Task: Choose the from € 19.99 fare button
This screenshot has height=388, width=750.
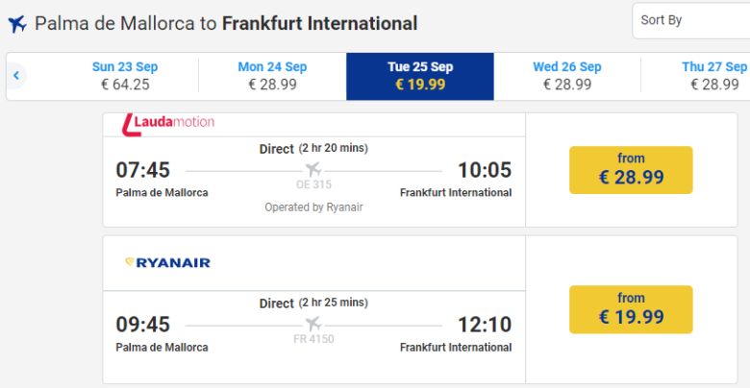Action: pos(631,309)
